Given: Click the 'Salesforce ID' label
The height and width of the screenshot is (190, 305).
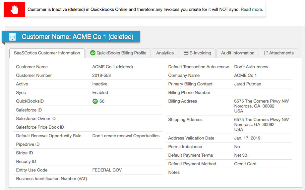Looking at the screenshot, I should click(x=29, y=110).
